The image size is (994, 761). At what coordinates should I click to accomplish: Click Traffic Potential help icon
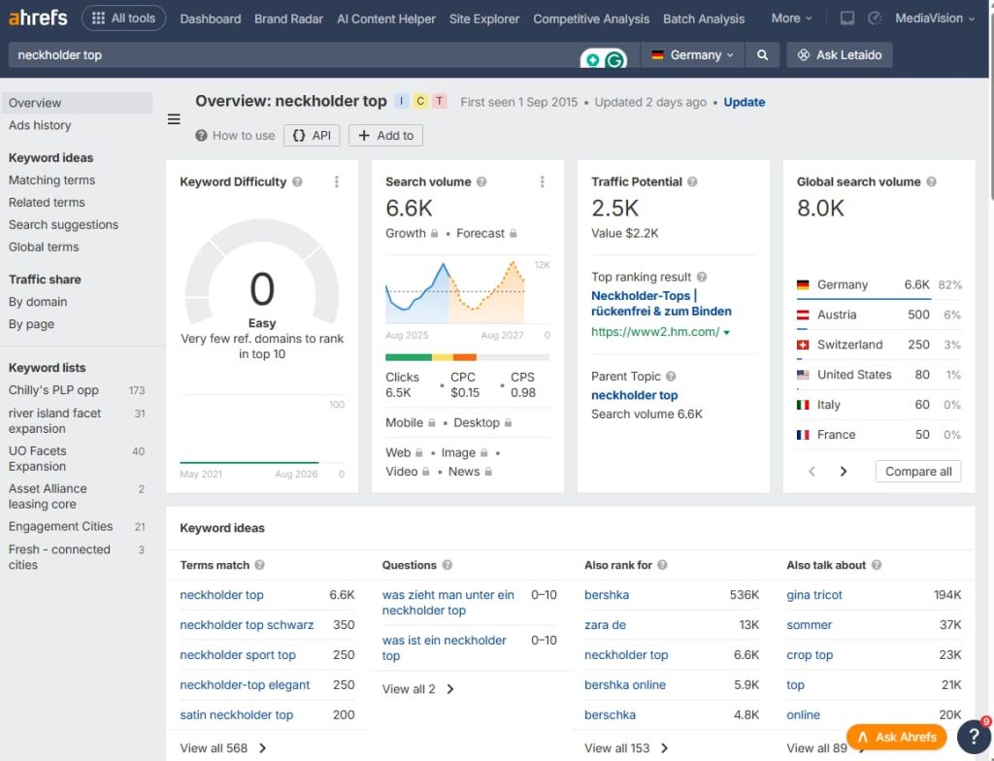click(692, 182)
